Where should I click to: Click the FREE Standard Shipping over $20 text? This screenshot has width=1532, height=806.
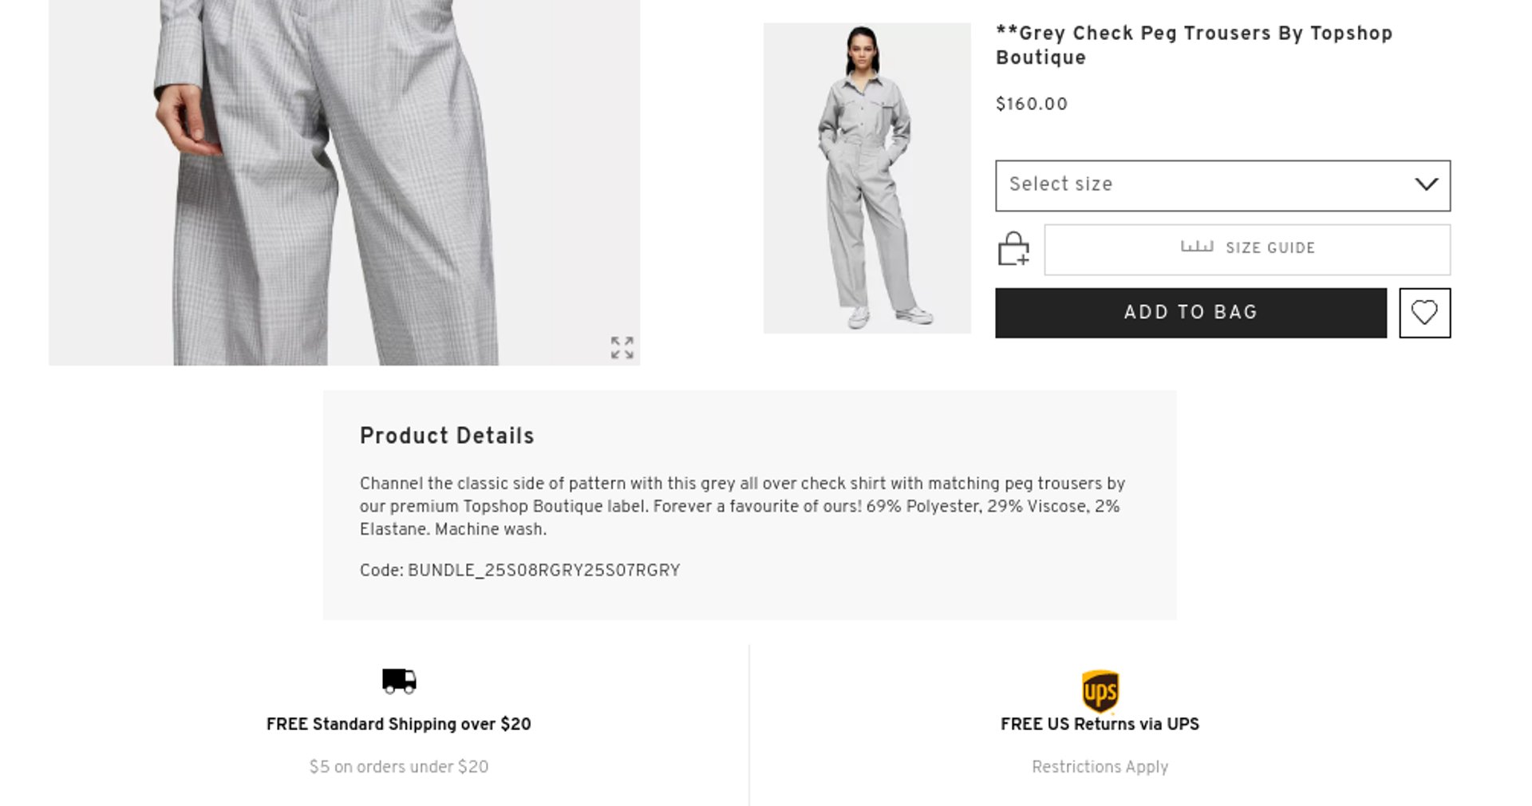tap(399, 725)
